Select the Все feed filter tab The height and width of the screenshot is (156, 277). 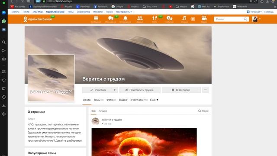coord(93,111)
